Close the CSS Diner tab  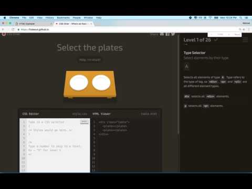point(91,24)
